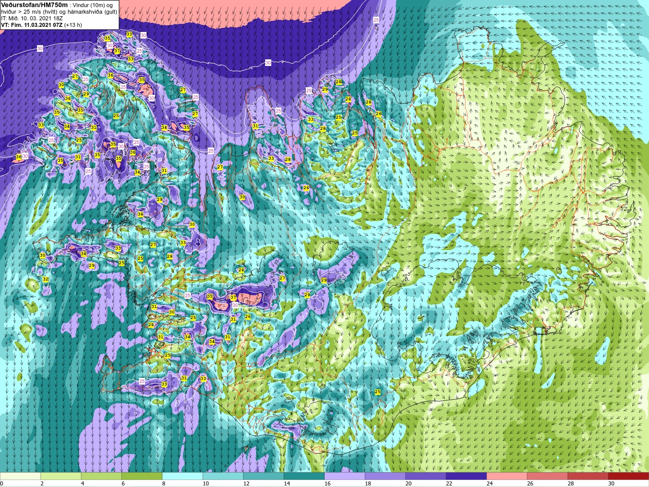Click the 'VT: Fim. 11.03.2021 07Z' line
Image resolution: width=649 pixels, height=487 pixels.
click(32, 25)
